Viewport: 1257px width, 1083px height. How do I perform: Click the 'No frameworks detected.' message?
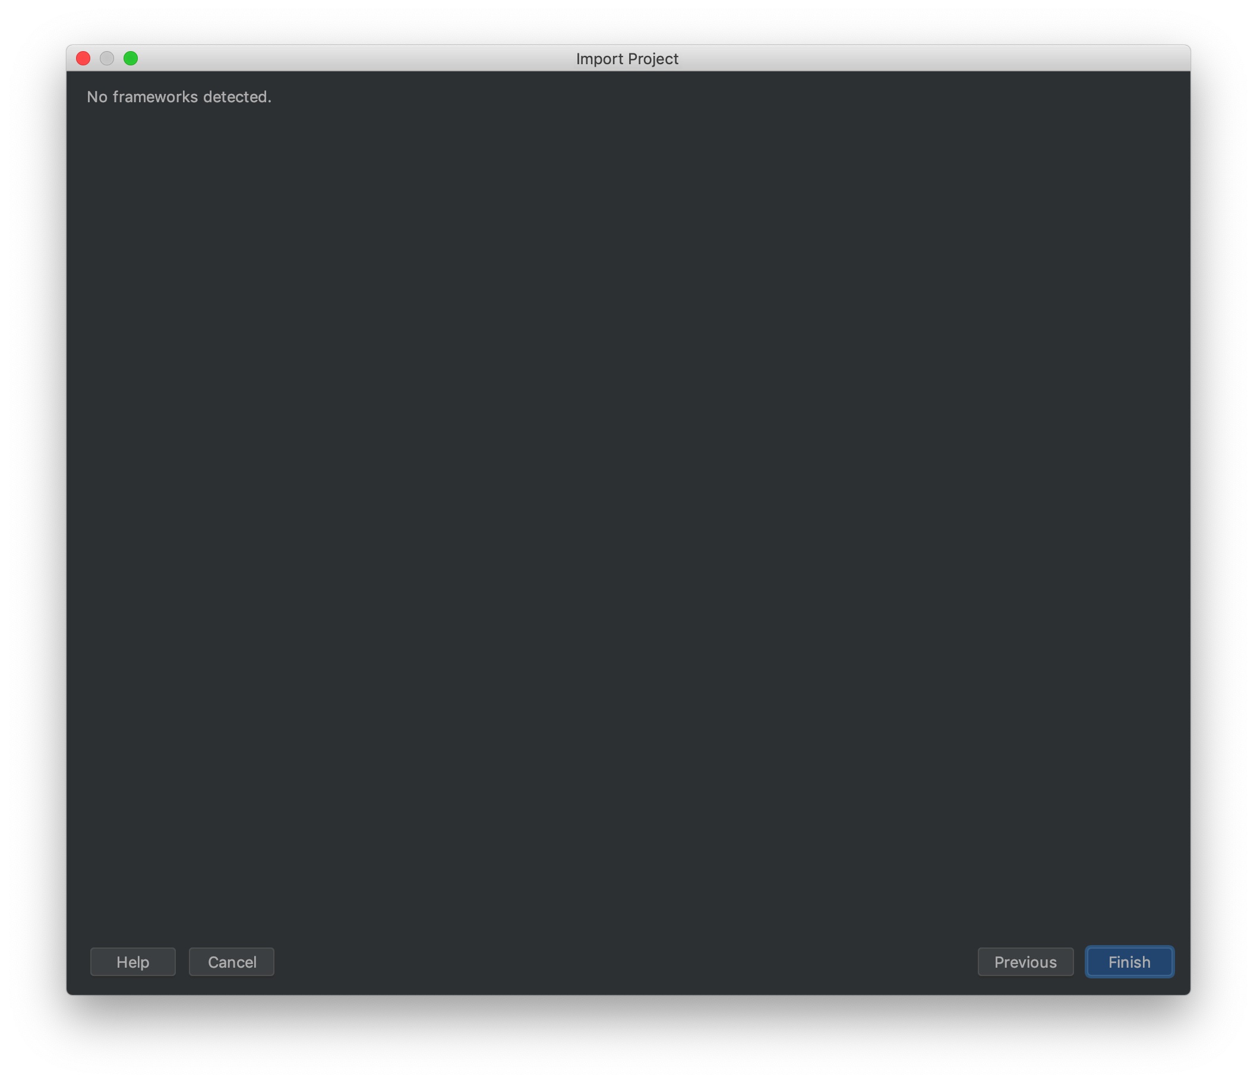coord(179,96)
